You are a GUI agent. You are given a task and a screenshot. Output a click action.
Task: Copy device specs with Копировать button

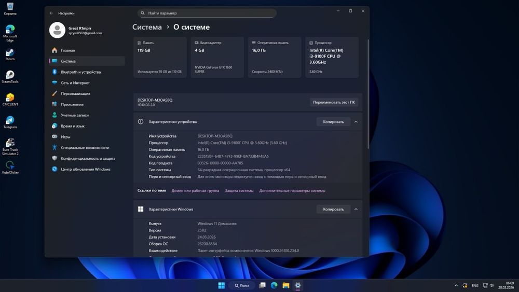tap(333, 122)
